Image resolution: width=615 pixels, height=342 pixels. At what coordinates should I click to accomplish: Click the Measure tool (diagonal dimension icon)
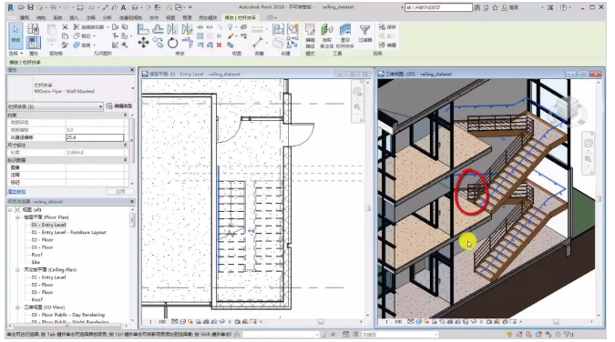coord(258,43)
